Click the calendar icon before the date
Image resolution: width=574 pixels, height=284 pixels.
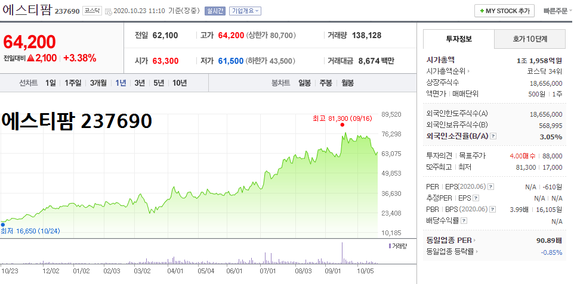pos(109,11)
